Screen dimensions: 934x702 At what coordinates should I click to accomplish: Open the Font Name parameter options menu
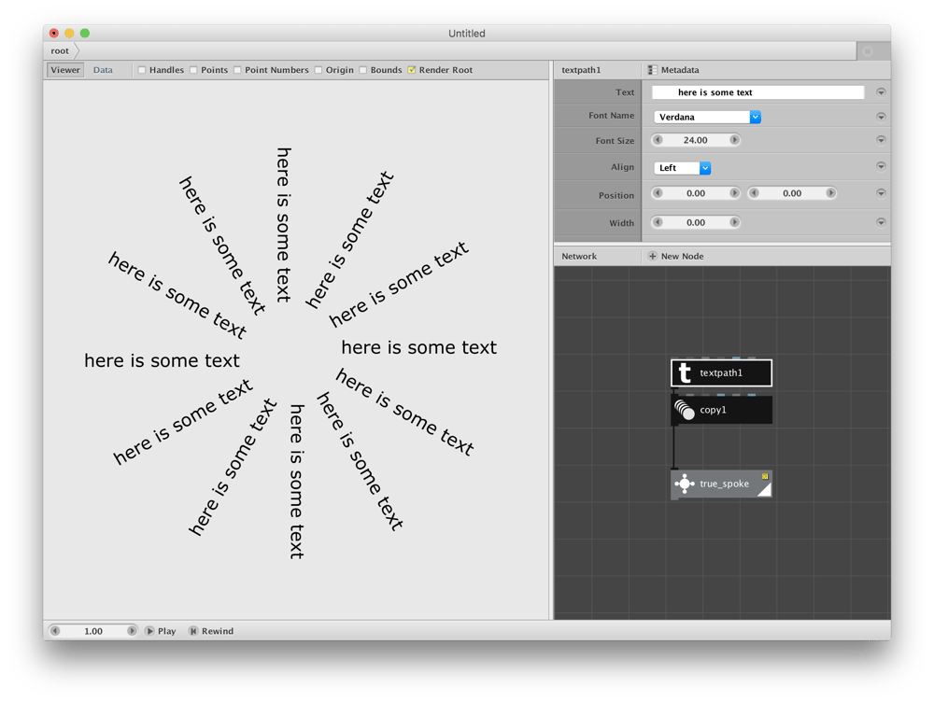pyautogui.click(x=881, y=117)
